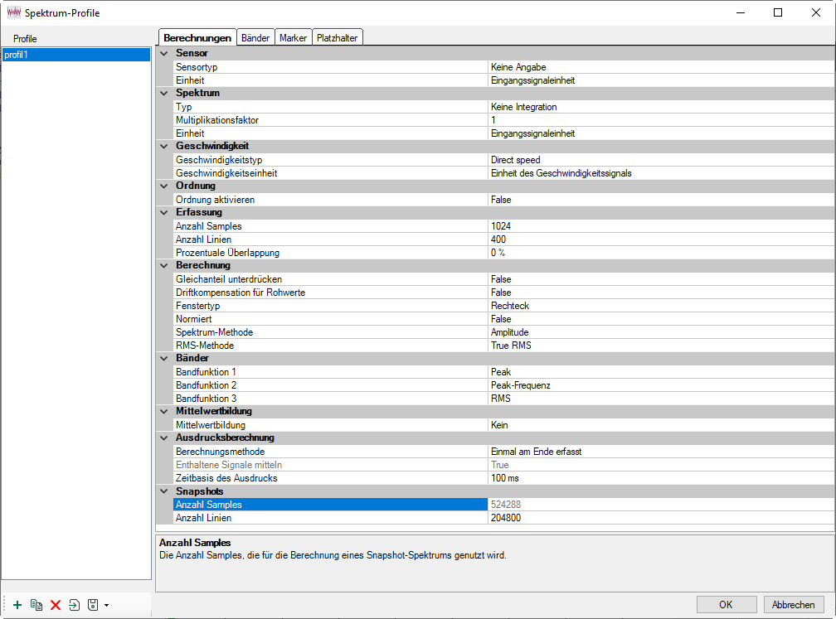Cancel with the Abbrechen button
Image resolution: width=836 pixels, height=619 pixels.
click(x=794, y=605)
